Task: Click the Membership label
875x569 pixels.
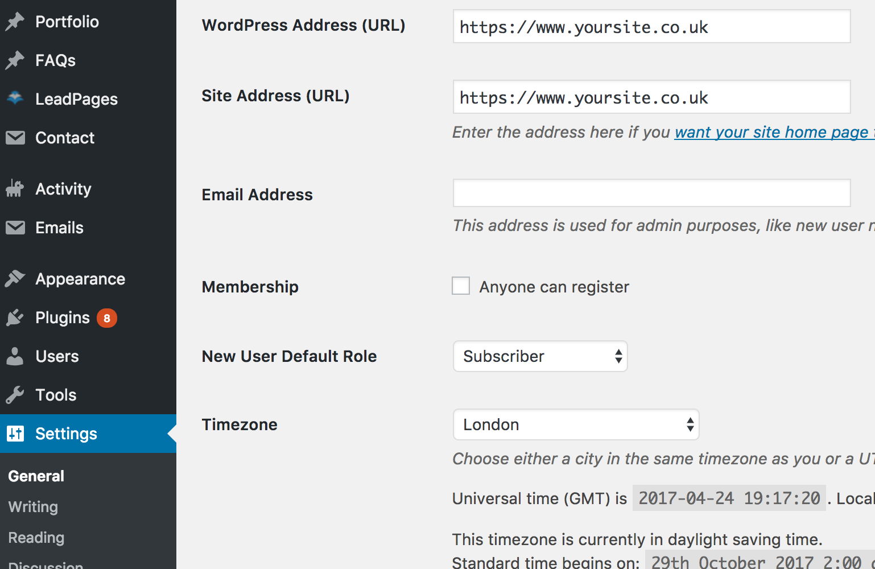Action: tap(250, 287)
